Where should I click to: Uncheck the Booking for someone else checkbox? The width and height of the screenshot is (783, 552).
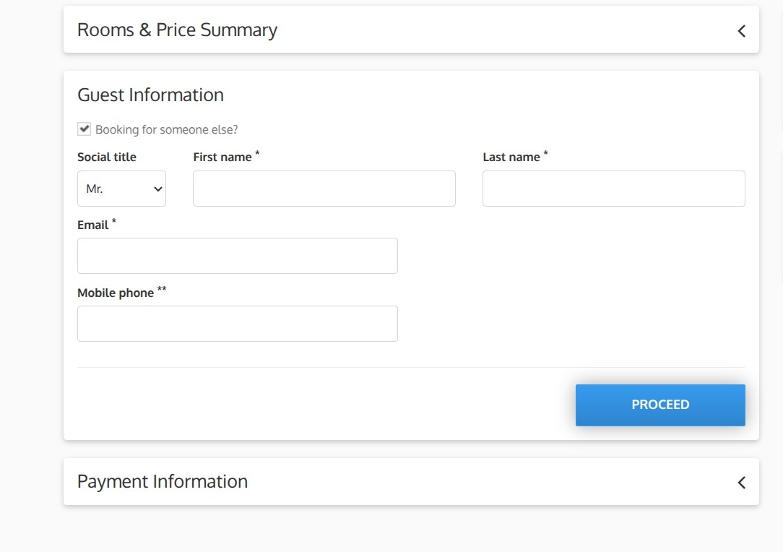point(84,129)
